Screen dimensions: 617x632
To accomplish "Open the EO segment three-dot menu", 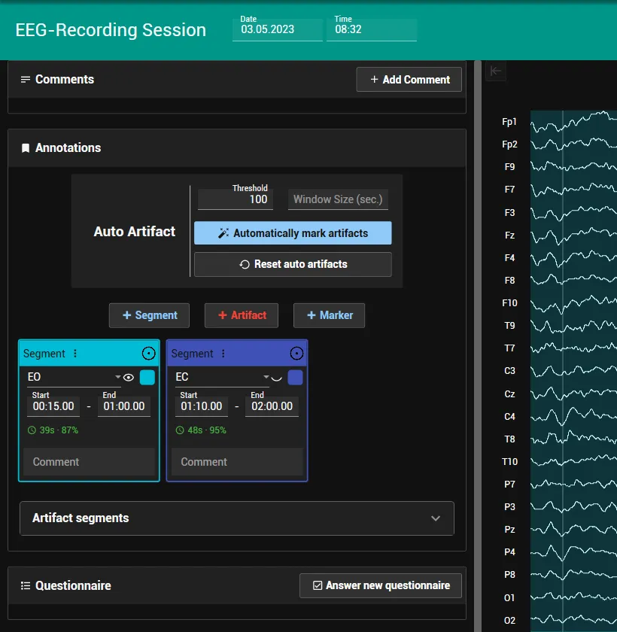I will tap(75, 354).
